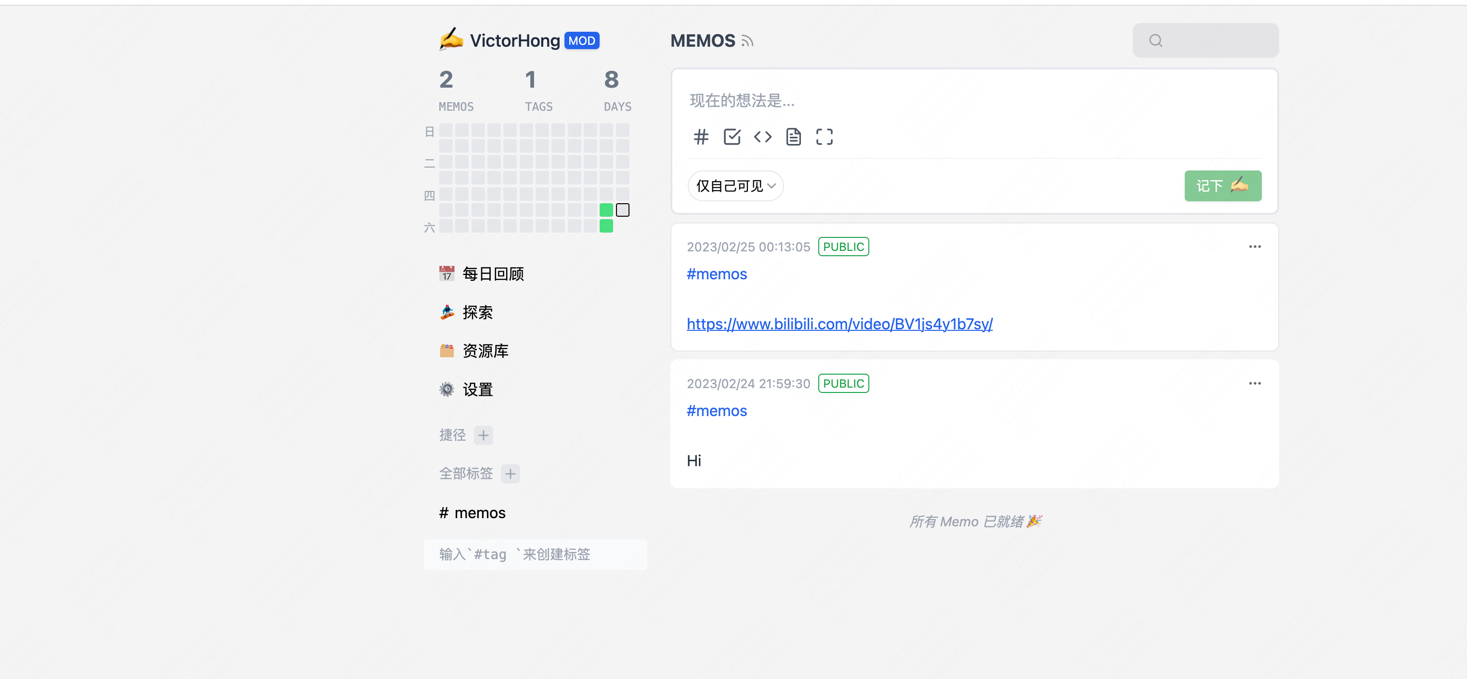This screenshot has width=1467, height=679.
Task: Open 资源库 resources page
Action: [485, 351]
